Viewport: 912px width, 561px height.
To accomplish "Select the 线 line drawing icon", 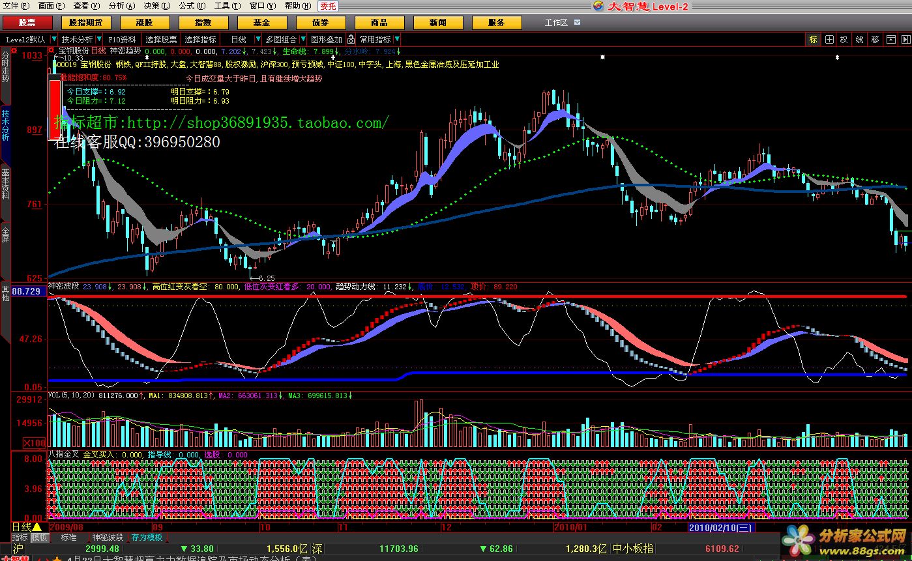I will coord(859,40).
